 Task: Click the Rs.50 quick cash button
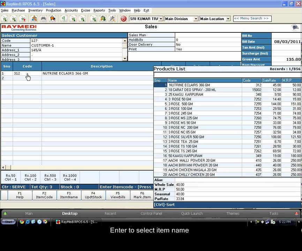point(10,177)
